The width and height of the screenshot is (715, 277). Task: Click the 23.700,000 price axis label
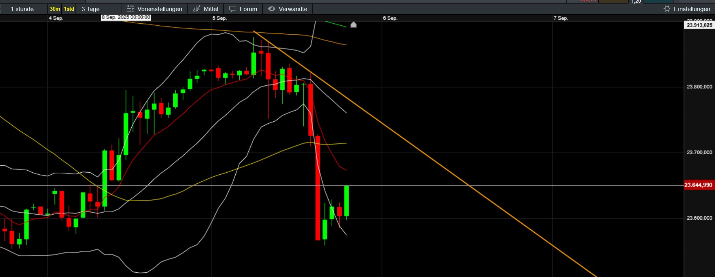pyautogui.click(x=699, y=152)
